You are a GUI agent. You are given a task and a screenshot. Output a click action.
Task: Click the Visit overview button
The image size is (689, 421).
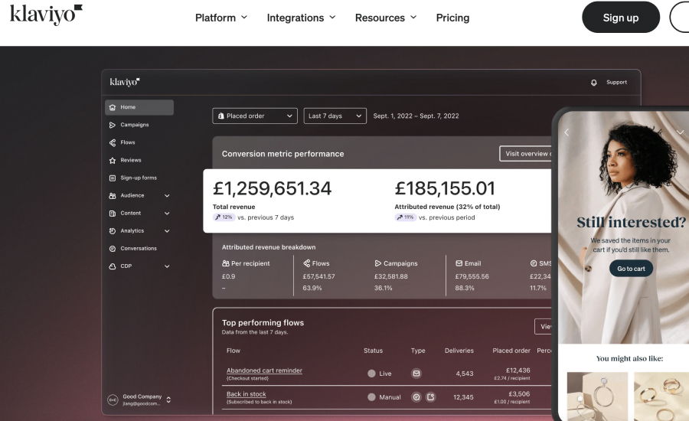[x=525, y=154]
